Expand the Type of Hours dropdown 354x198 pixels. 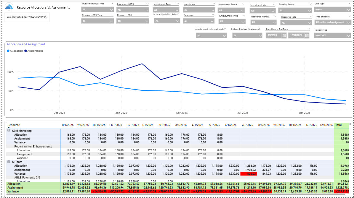[x=332, y=22]
